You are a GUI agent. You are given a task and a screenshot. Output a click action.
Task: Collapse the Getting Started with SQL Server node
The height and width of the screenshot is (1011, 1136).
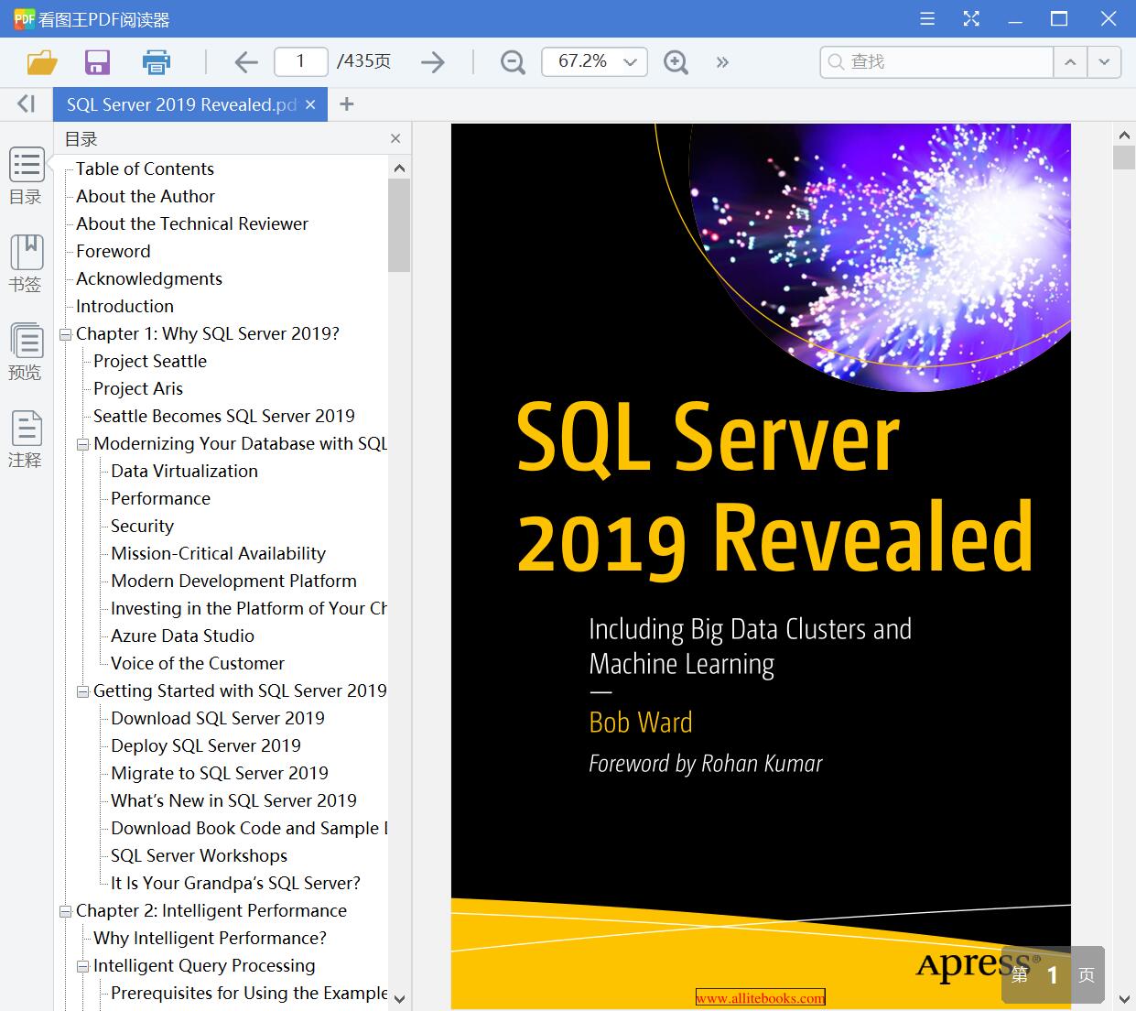81,690
